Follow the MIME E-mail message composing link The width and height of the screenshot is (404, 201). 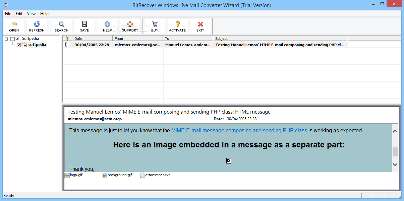click(239, 131)
